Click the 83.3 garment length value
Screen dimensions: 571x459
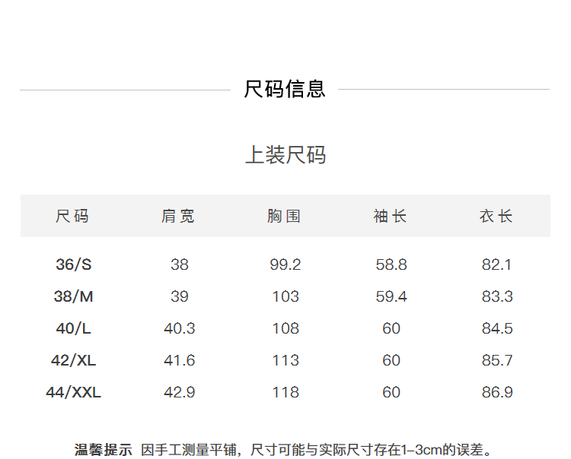[497, 296]
